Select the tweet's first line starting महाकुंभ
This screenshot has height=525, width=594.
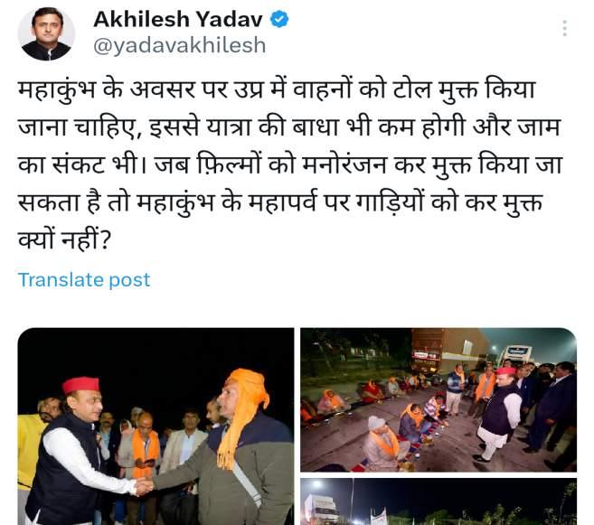277,91
